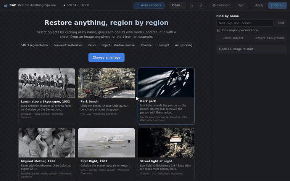Click the 'Street light at night' title
The width and height of the screenshot is (290, 181).
click(x=156, y=161)
